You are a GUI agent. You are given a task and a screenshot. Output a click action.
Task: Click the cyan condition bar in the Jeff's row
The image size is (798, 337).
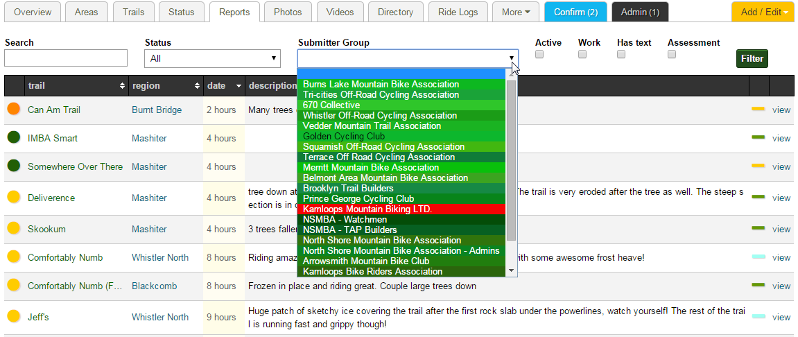point(758,317)
